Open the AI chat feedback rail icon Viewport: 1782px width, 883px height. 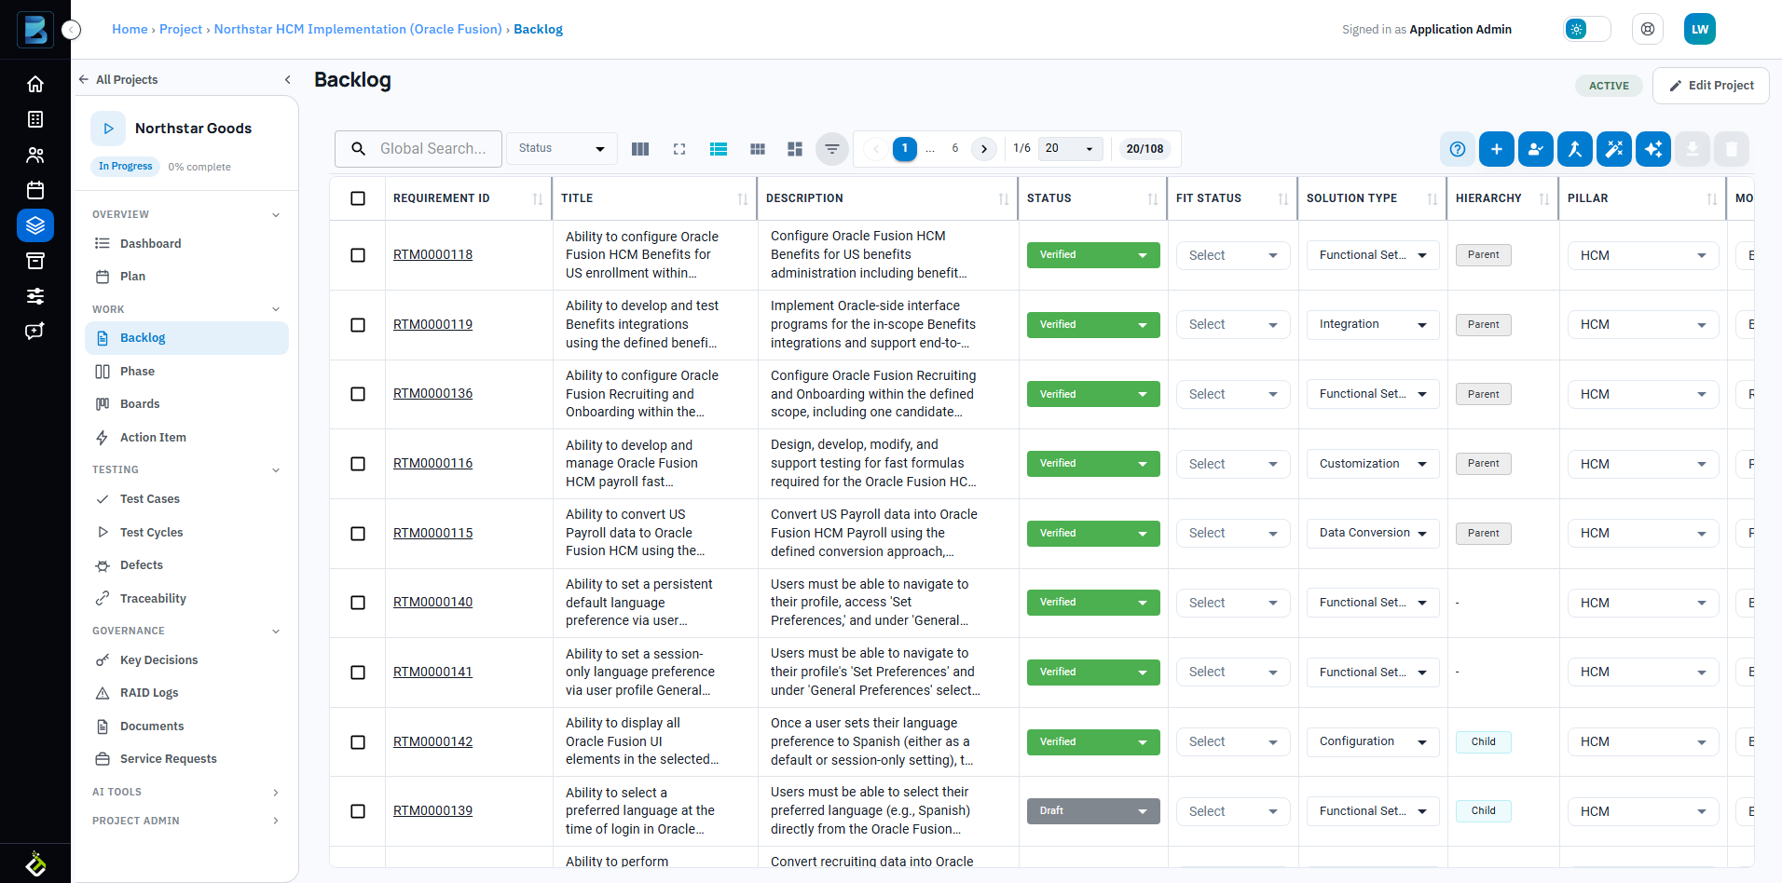click(x=35, y=332)
